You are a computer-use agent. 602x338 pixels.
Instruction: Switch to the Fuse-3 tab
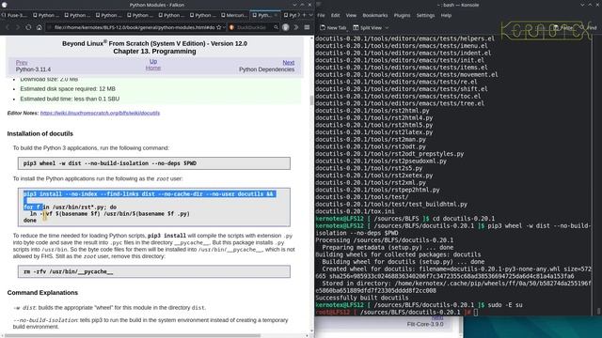pos(15,15)
